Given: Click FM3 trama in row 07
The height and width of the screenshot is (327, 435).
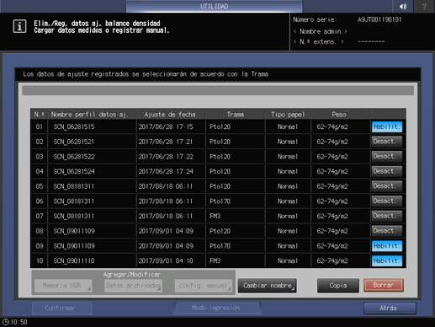Looking at the screenshot, I should tap(215, 216).
